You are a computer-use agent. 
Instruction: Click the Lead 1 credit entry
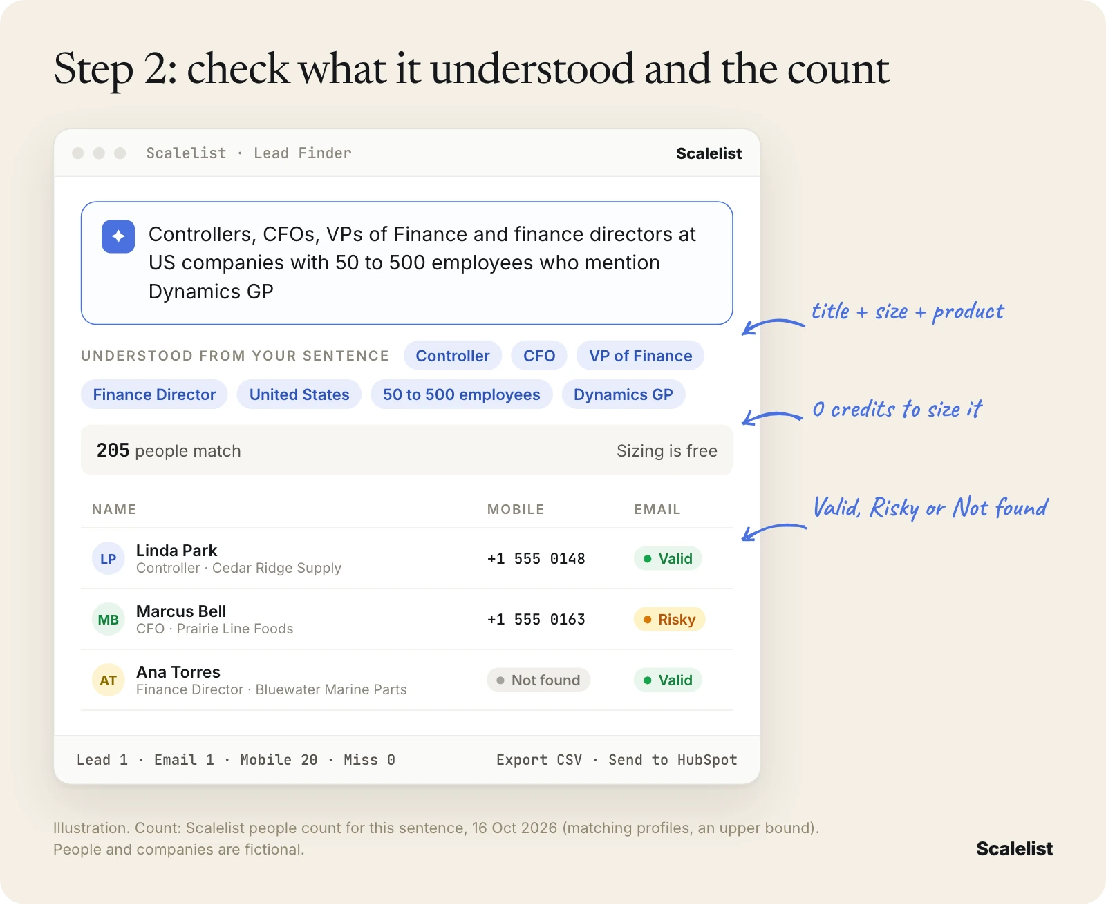pyautogui.click(x=102, y=760)
